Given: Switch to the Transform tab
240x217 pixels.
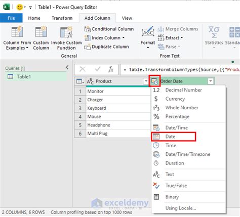Looking at the screenshot, I should pos(62,18).
